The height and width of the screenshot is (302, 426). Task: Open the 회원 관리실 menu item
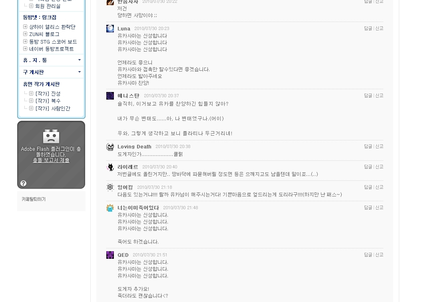[48, 6]
